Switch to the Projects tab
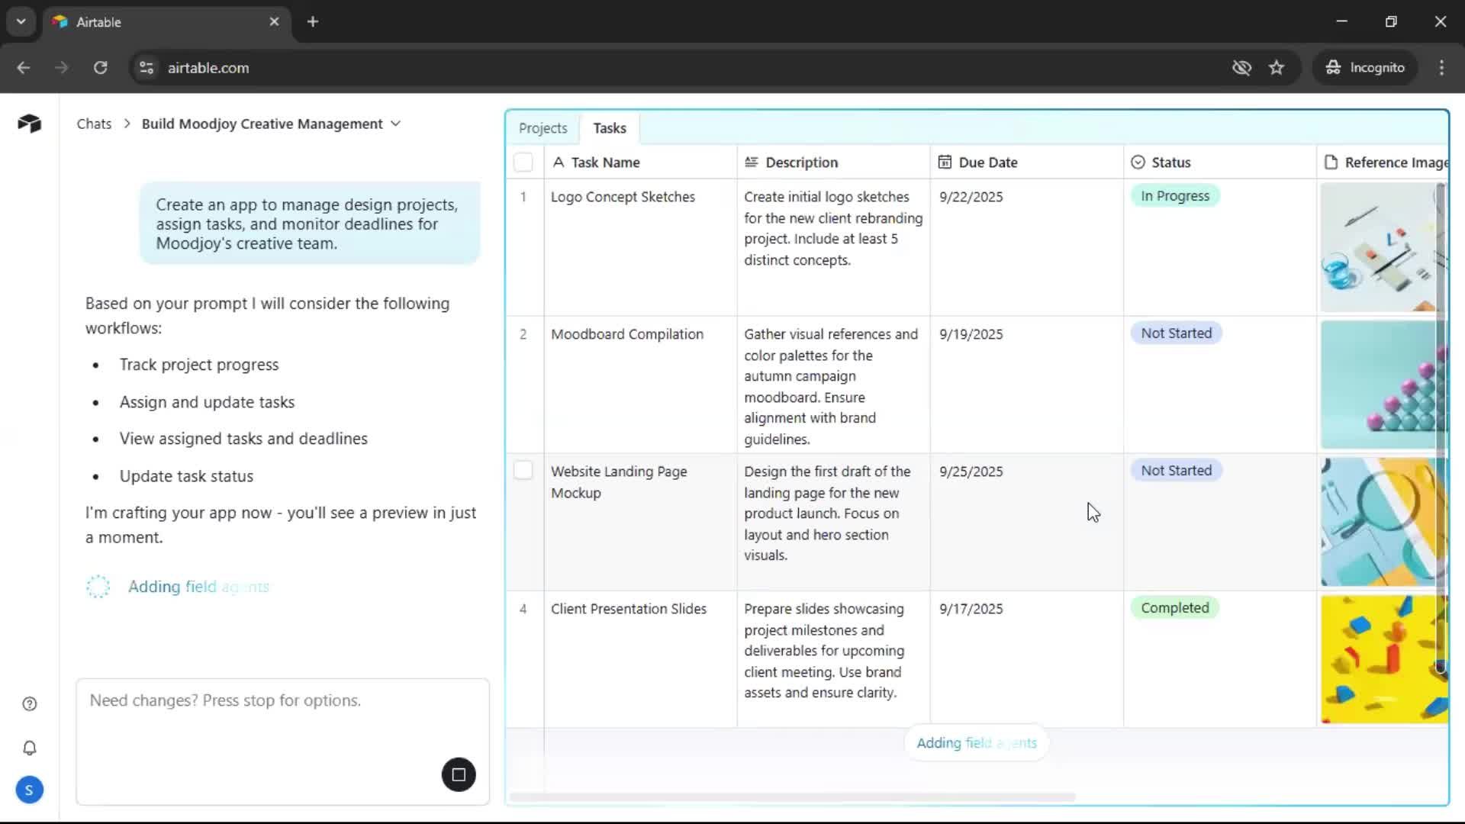Image resolution: width=1465 pixels, height=824 pixels. click(543, 128)
